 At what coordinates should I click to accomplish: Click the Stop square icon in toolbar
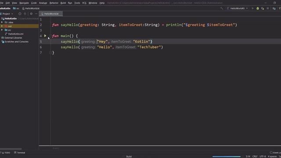coord(268,8)
